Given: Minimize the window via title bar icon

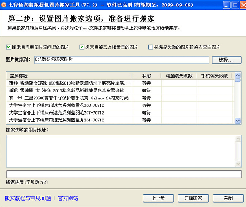Looking at the screenshot, I should coord(226,5).
